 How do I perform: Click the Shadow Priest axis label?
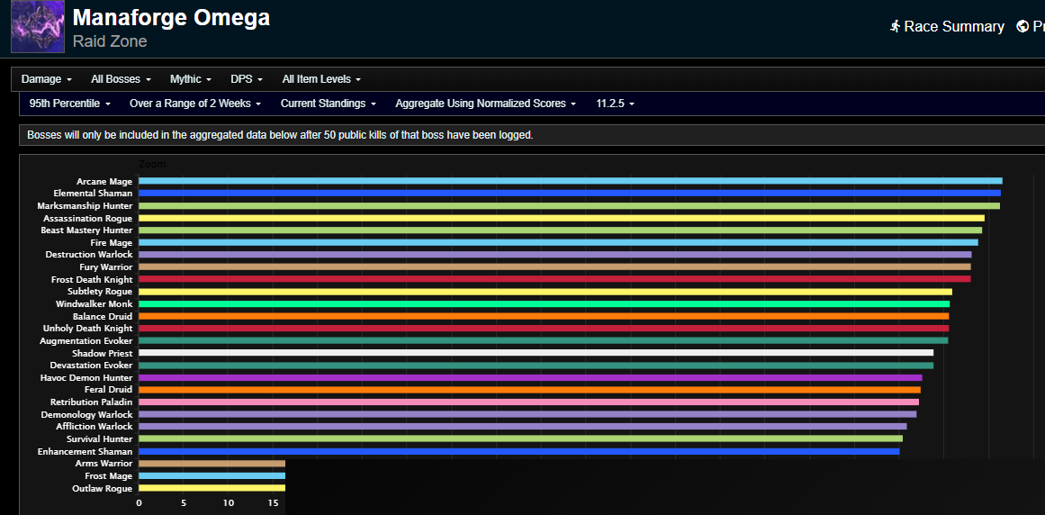click(102, 353)
